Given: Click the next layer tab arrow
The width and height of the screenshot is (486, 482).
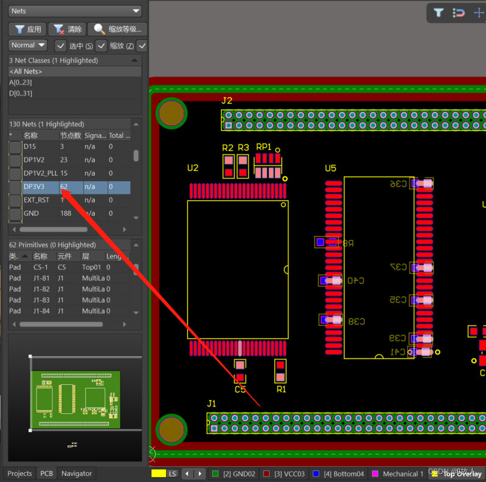Looking at the screenshot, I should 200,473.
